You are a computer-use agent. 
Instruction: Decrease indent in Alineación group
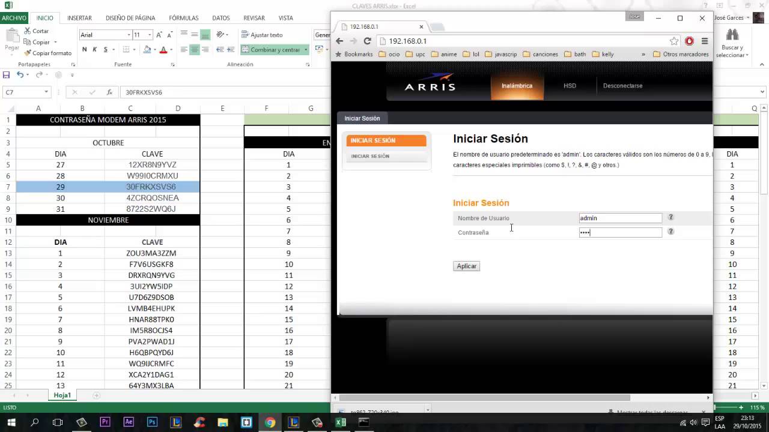[x=220, y=50]
